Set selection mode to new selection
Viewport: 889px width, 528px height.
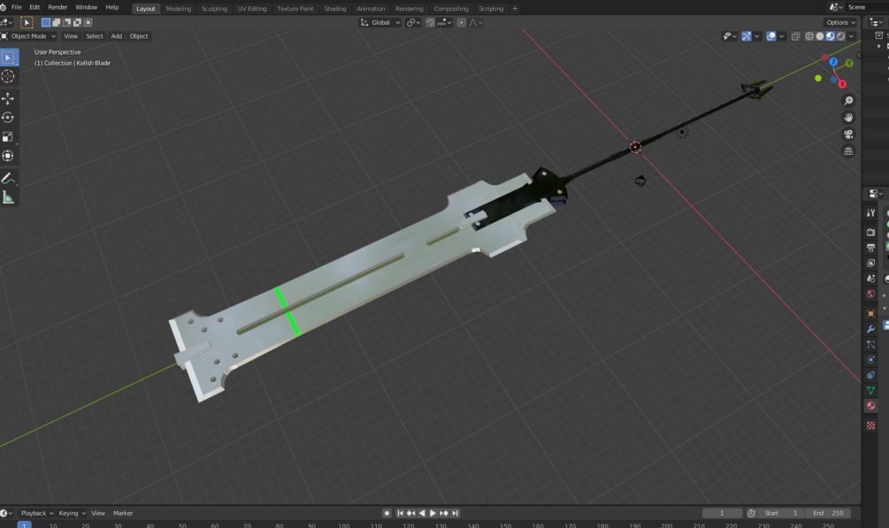click(x=46, y=23)
